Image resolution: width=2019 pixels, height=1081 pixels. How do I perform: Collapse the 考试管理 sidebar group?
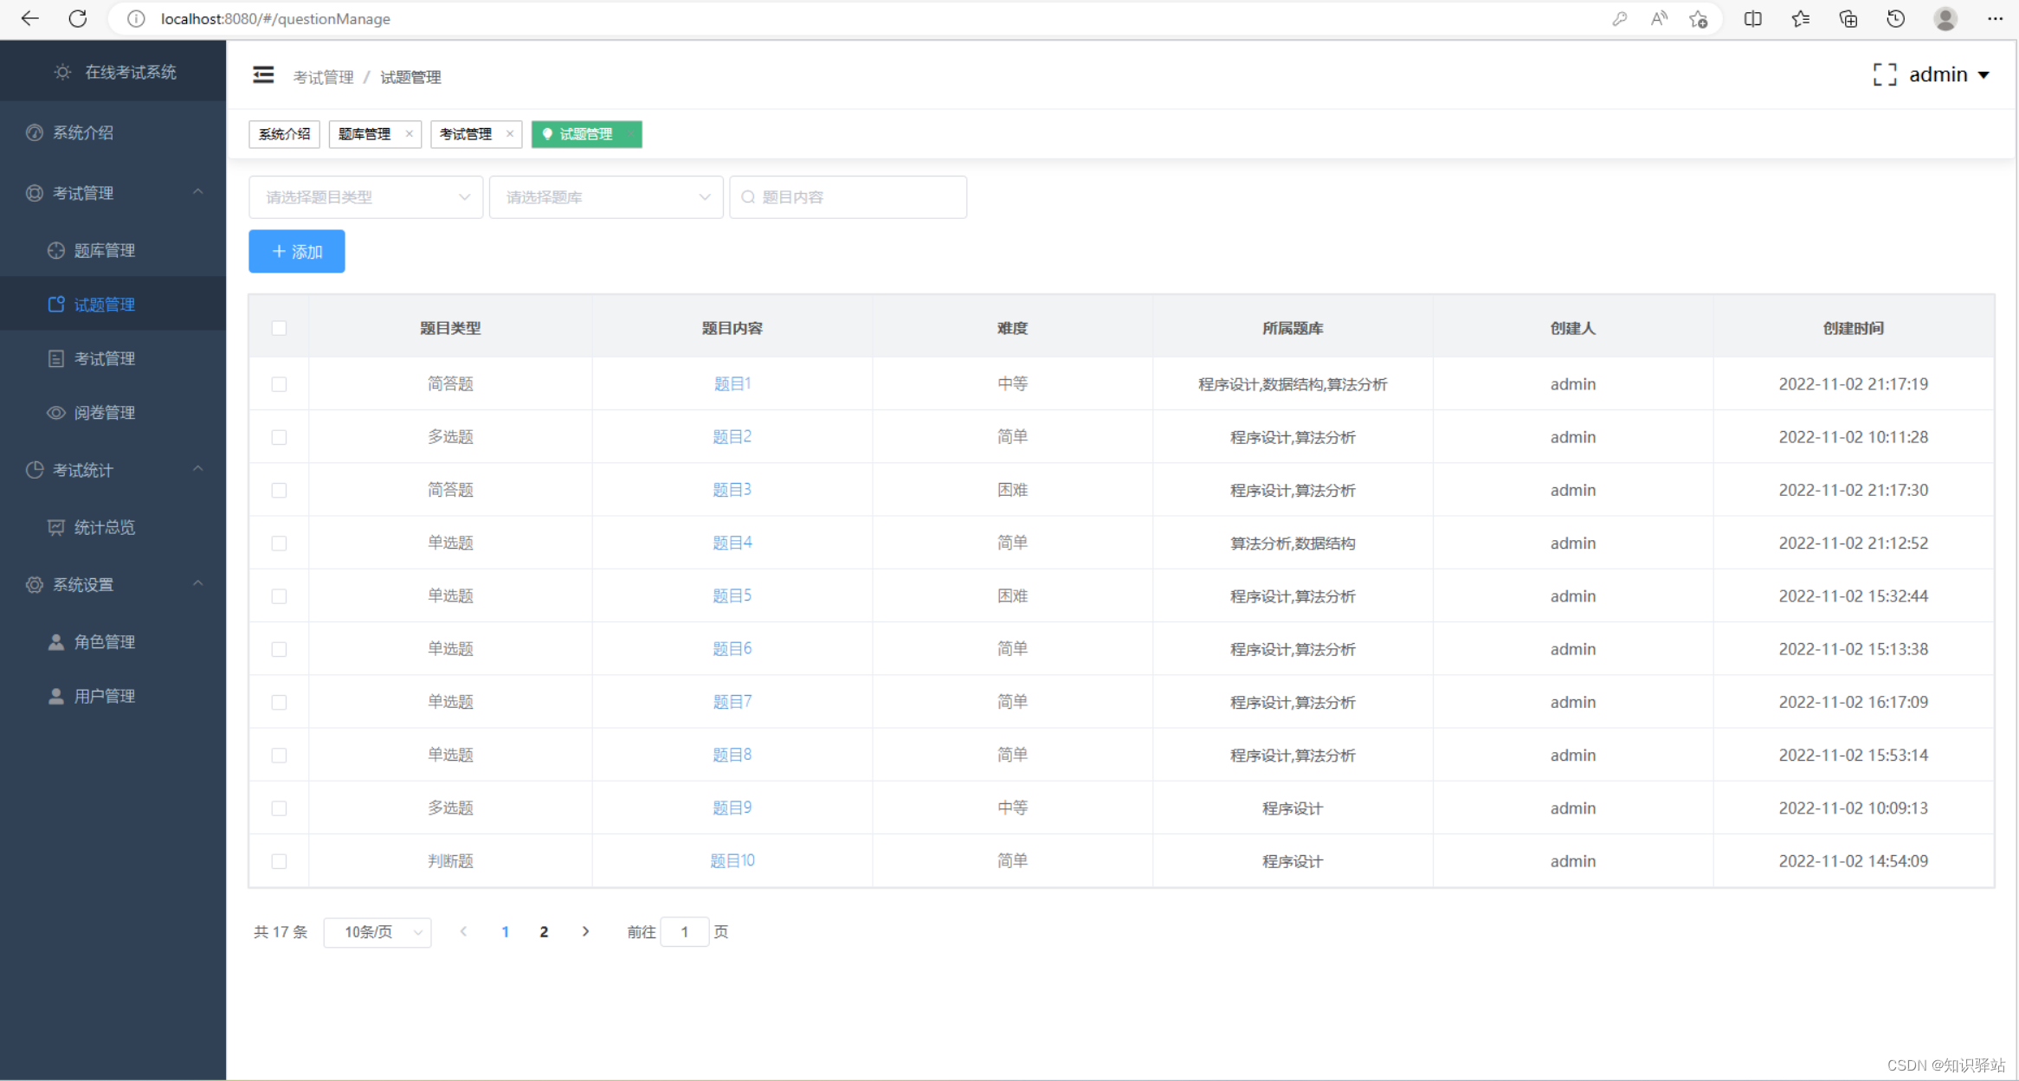(x=113, y=193)
